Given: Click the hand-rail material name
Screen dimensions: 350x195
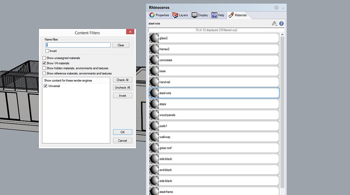Looking at the screenshot, I should 164,82.
